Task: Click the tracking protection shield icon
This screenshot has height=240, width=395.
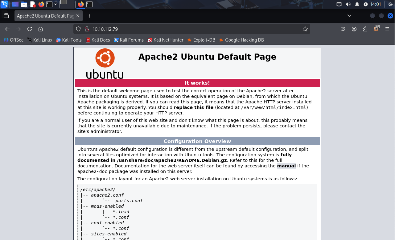Action: tap(78, 29)
